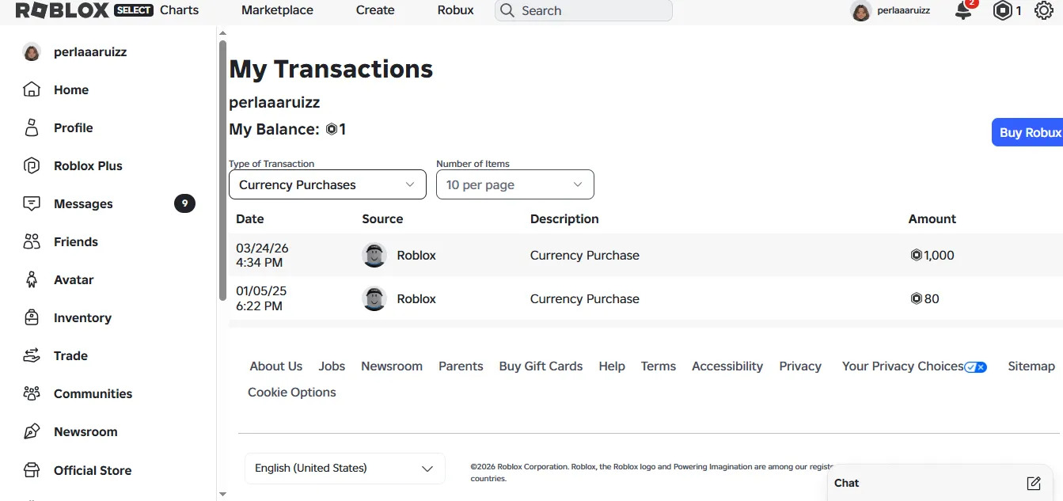Open the settings gear menu
The height and width of the screenshot is (501, 1063).
click(x=1044, y=10)
